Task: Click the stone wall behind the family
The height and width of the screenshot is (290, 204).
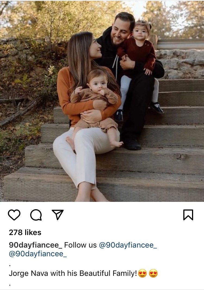Action: (182, 63)
